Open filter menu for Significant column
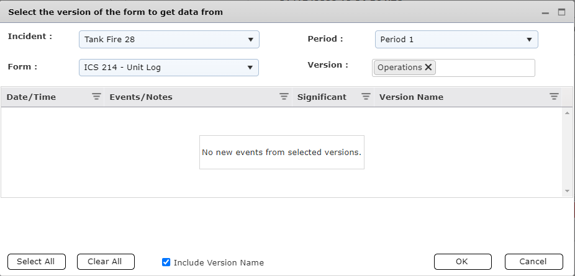This screenshot has height=276, width=575. tap(366, 97)
